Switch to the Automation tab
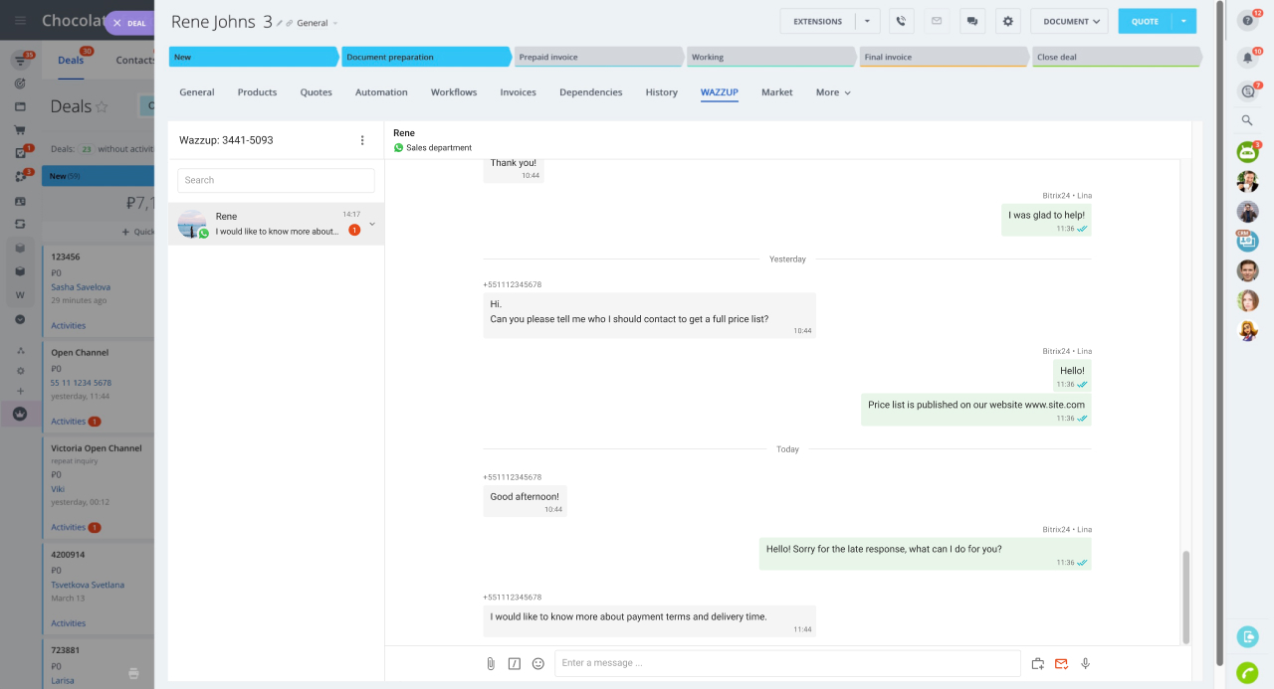Viewport: 1274px width, 689px height. pos(381,92)
